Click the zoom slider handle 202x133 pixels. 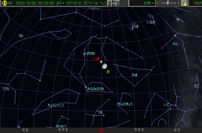(x=168, y=3)
